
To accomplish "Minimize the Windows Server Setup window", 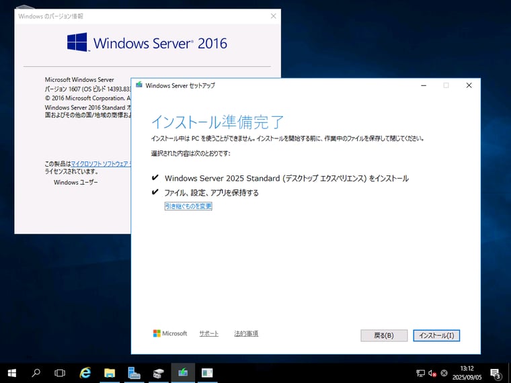I will (423, 85).
